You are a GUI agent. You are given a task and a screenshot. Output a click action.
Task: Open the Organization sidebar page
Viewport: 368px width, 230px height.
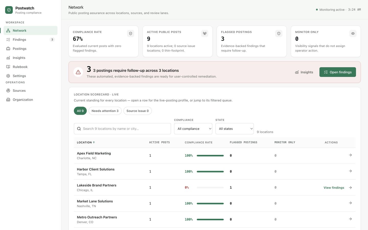click(30, 100)
